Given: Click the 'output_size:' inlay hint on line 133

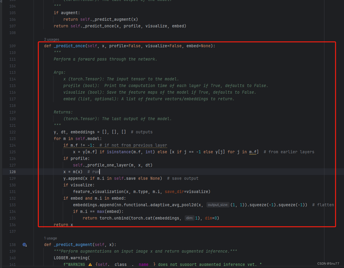Looking at the screenshot, I should tap(218, 205).
